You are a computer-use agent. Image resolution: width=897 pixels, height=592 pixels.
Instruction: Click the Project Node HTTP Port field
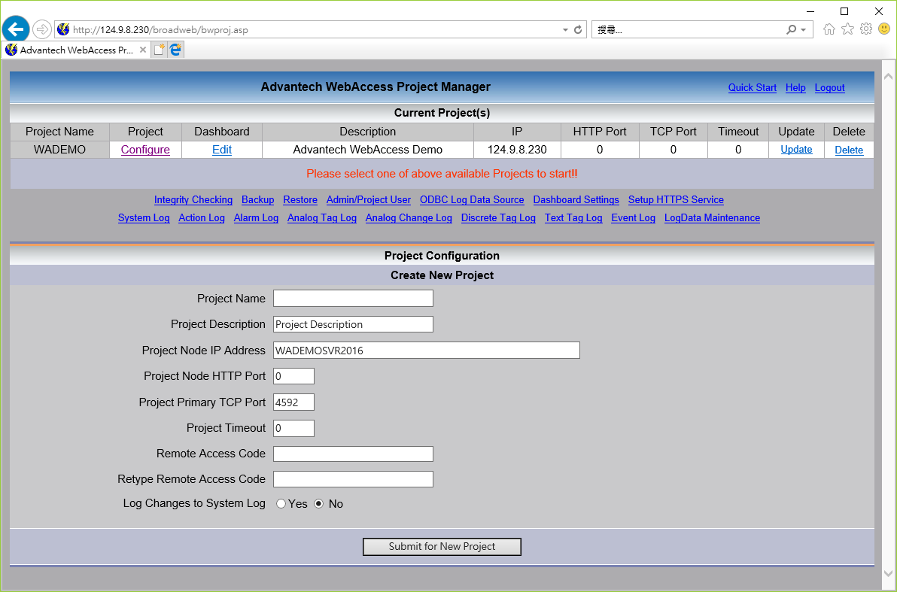click(x=293, y=376)
